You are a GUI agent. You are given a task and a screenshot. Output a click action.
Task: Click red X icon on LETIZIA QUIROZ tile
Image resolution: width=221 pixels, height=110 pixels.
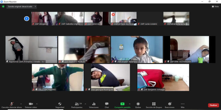pos(113,14)
